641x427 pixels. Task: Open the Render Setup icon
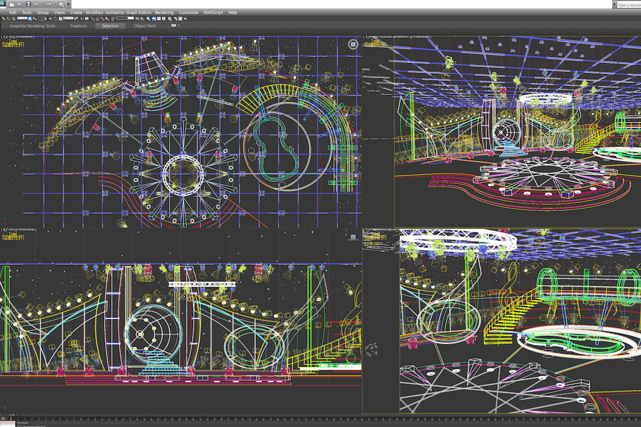click(175, 18)
